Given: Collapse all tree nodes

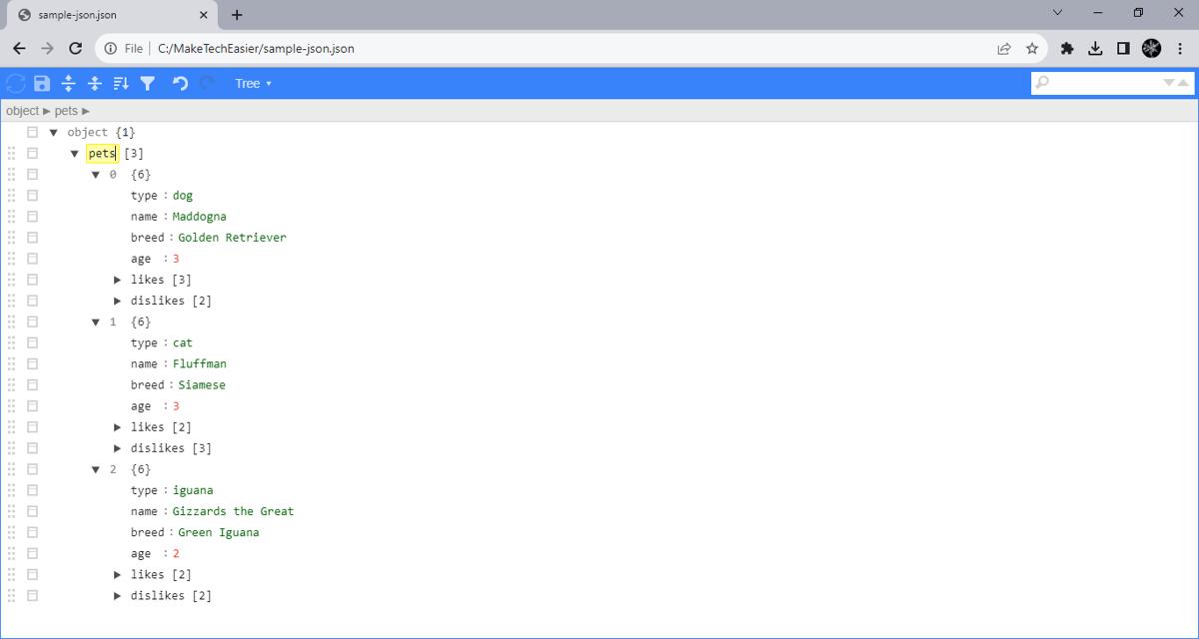Looking at the screenshot, I should click(x=94, y=83).
